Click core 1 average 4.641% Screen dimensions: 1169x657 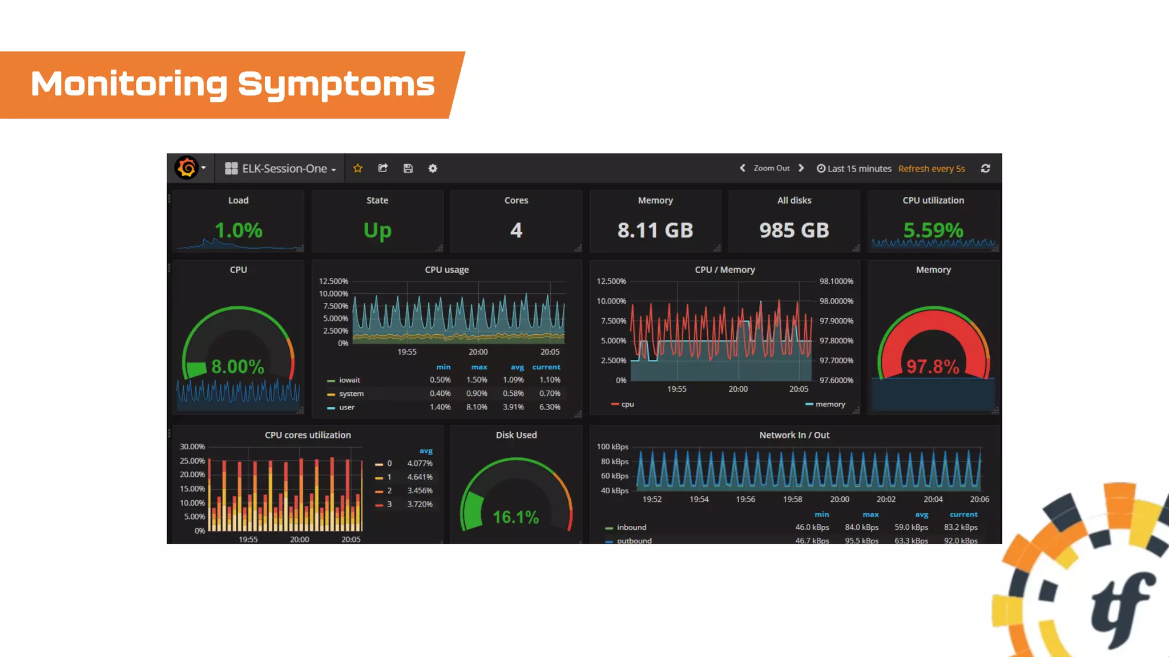(x=420, y=477)
